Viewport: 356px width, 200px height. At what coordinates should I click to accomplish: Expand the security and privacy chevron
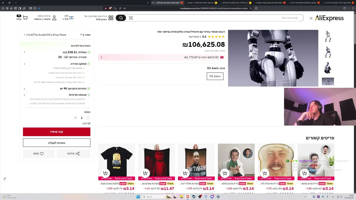[24, 95]
